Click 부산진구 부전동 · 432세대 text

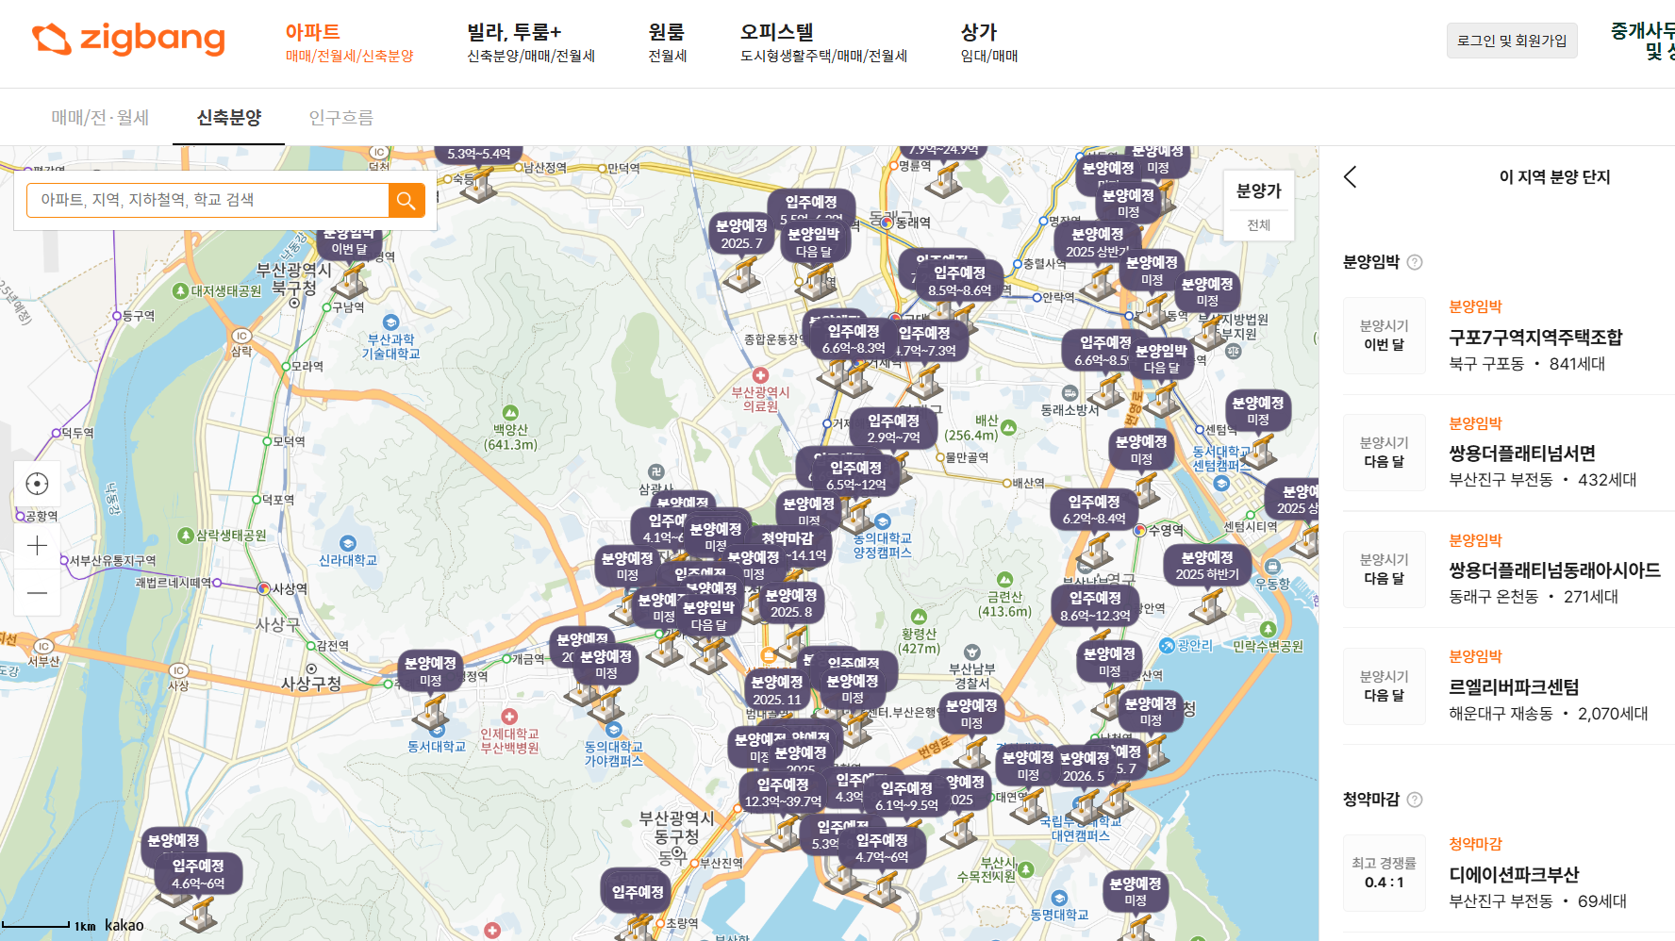1543,480
